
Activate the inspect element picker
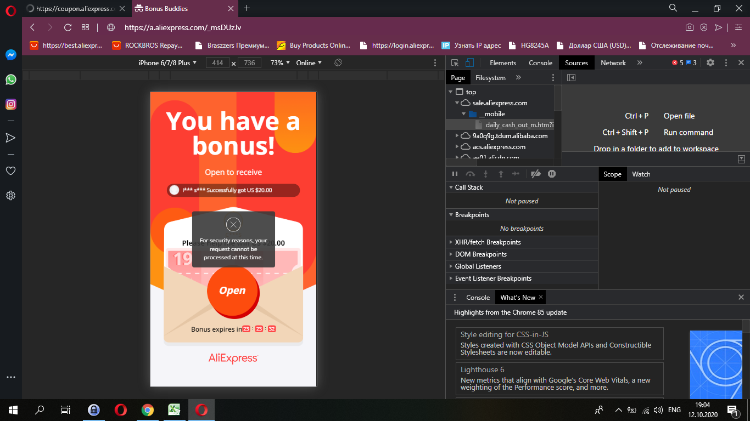pyautogui.click(x=455, y=62)
